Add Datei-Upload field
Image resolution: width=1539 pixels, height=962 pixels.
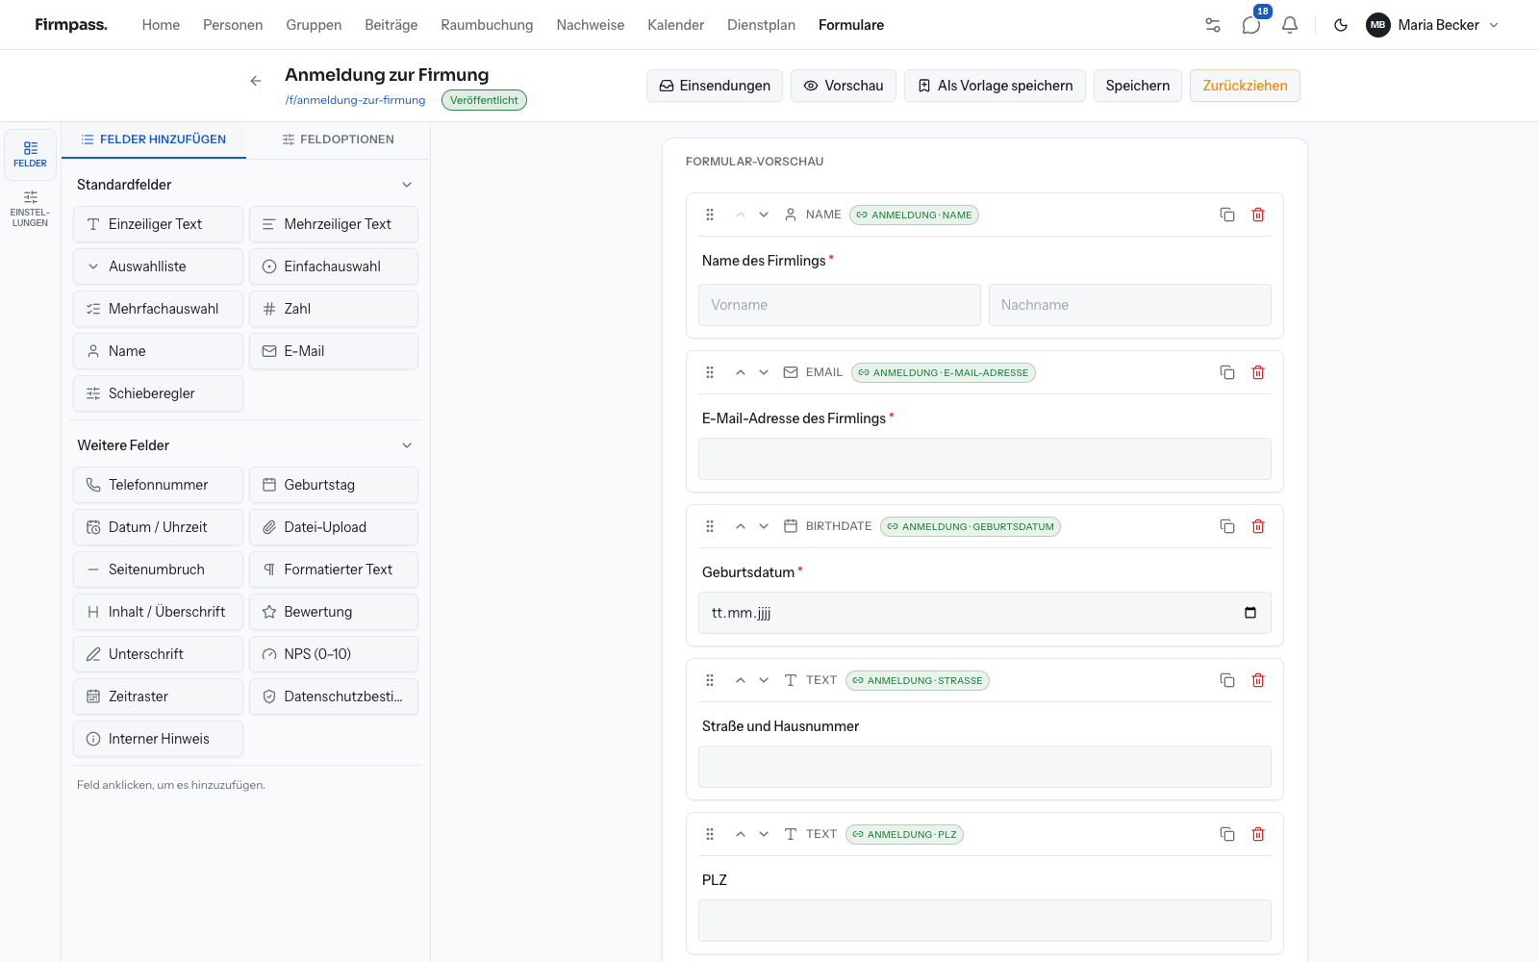[x=334, y=527]
